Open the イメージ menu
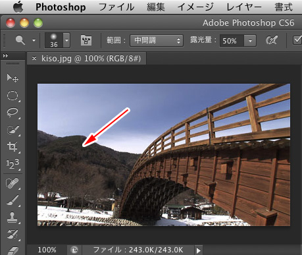 [x=195, y=7]
